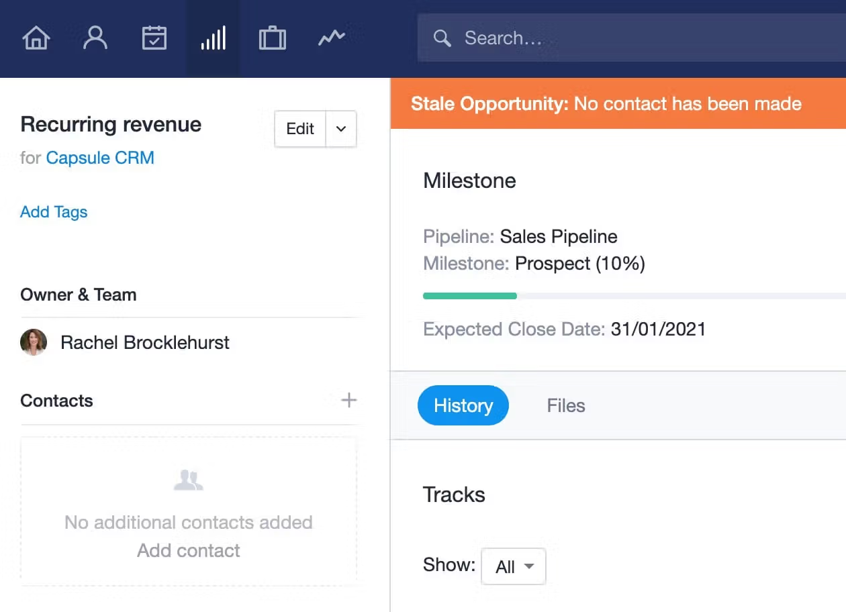The image size is (846, 612).
Task: Go to the Home dashboard icon
Action: coord(36,38)
